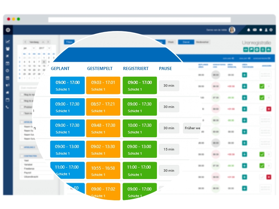Click the GESTEMPELT column header
The width and height of the screenshot is (279, 209).
(x=100, y=69)
